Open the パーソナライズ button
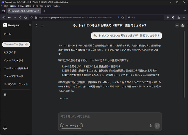Viewport: 188px width, 135px height. pyautogui.click(x=71, y=126)
